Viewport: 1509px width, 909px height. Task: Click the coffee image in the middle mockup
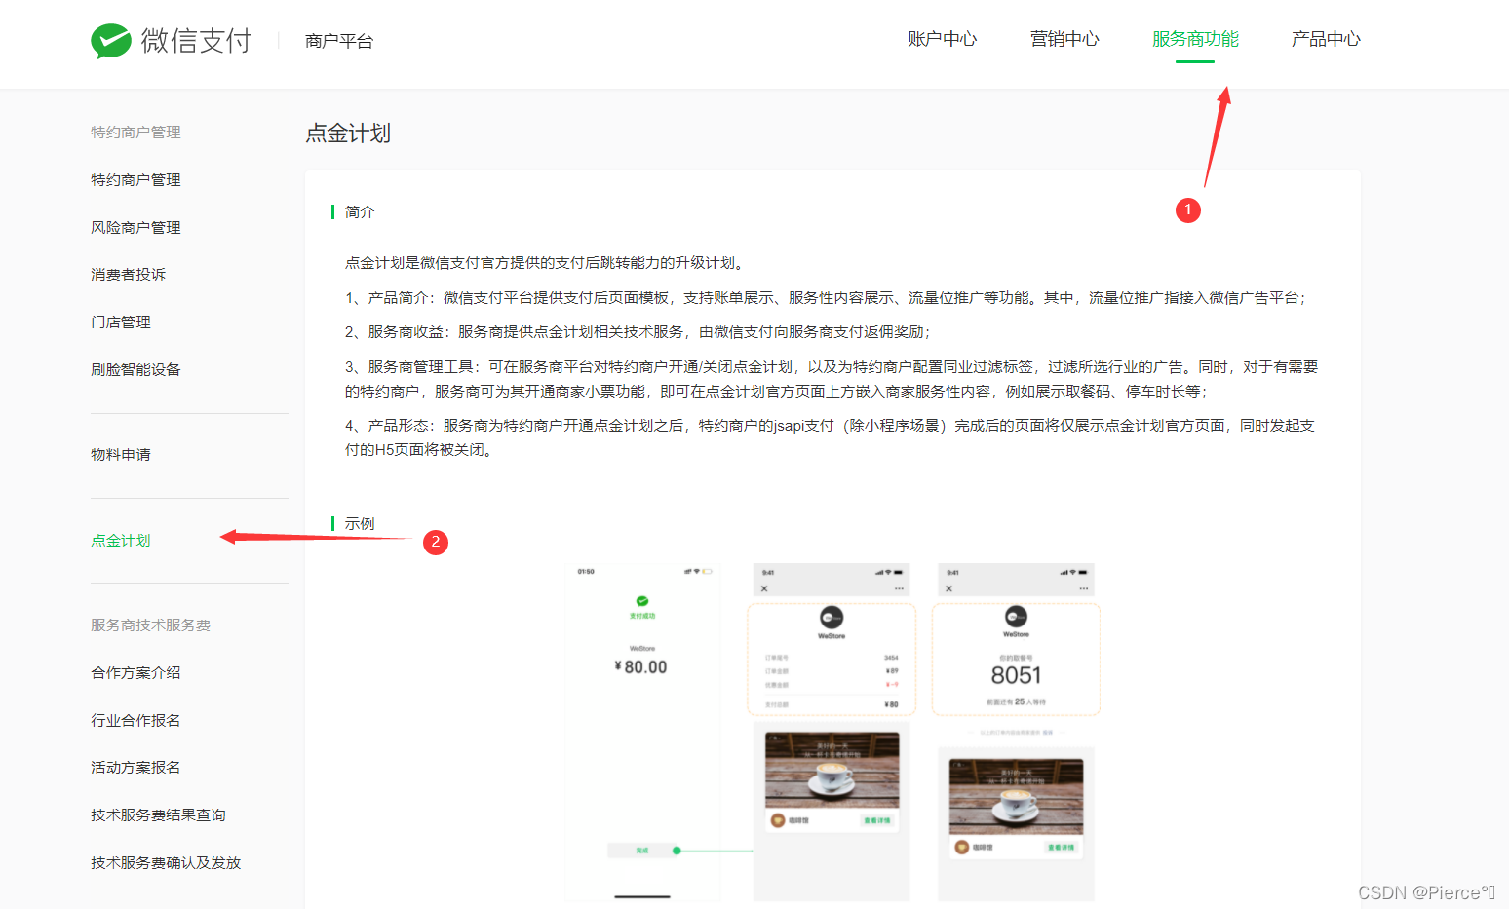click(x=832, y=770)
